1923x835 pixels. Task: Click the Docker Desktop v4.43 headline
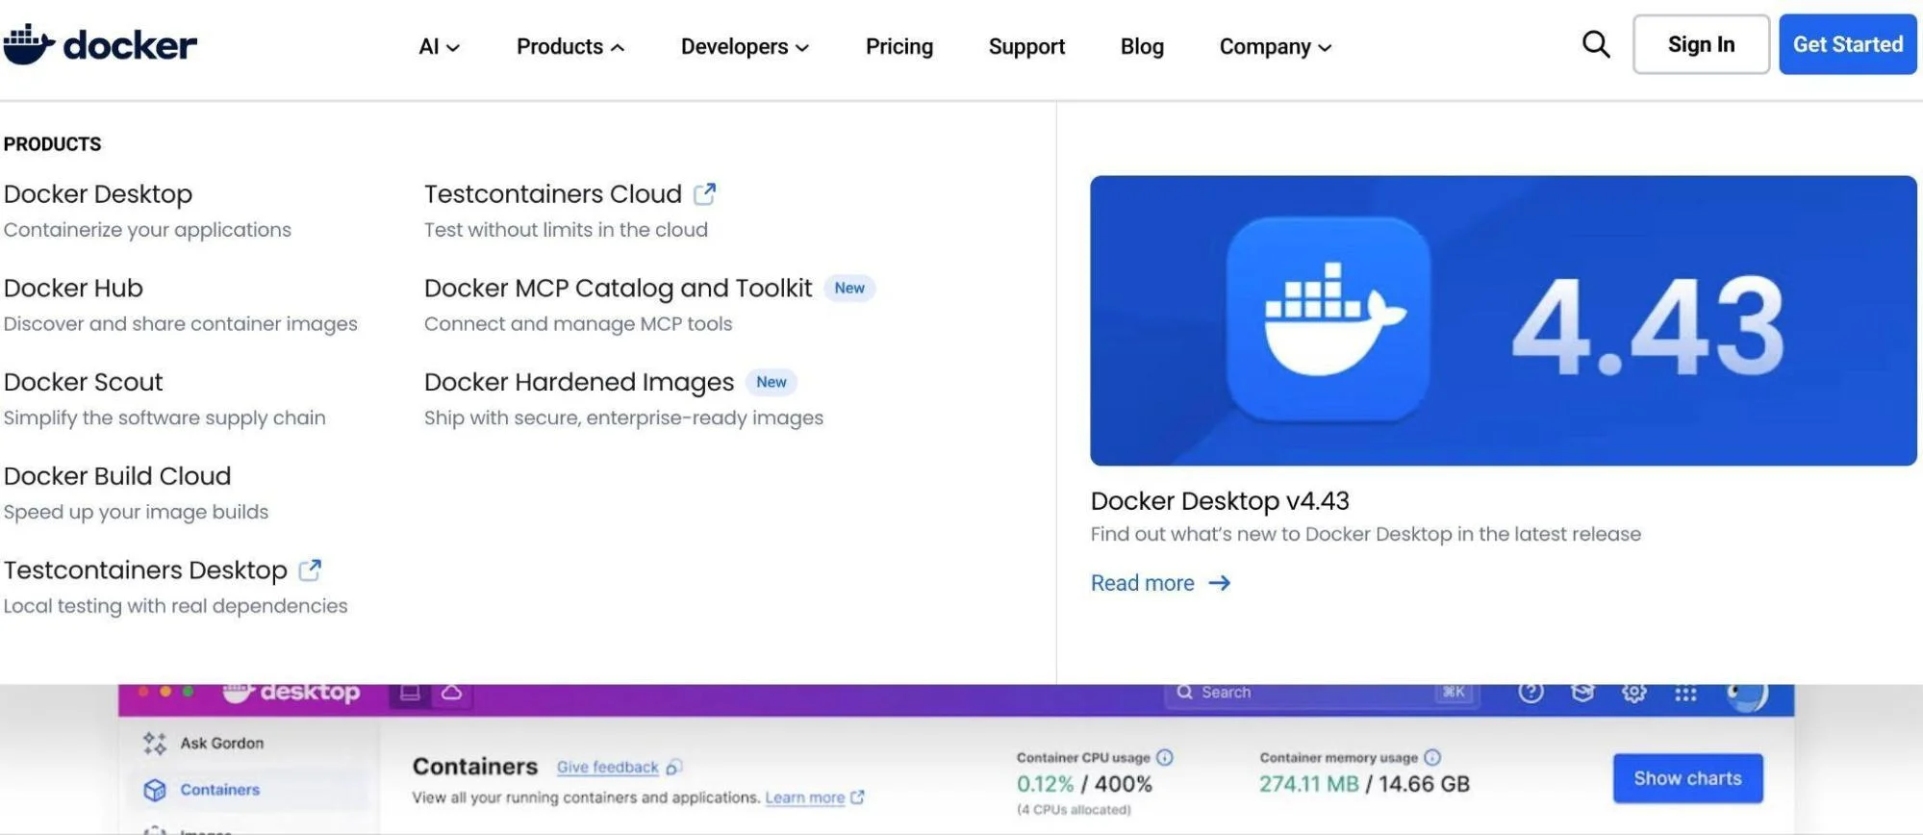pos(1220,501)
